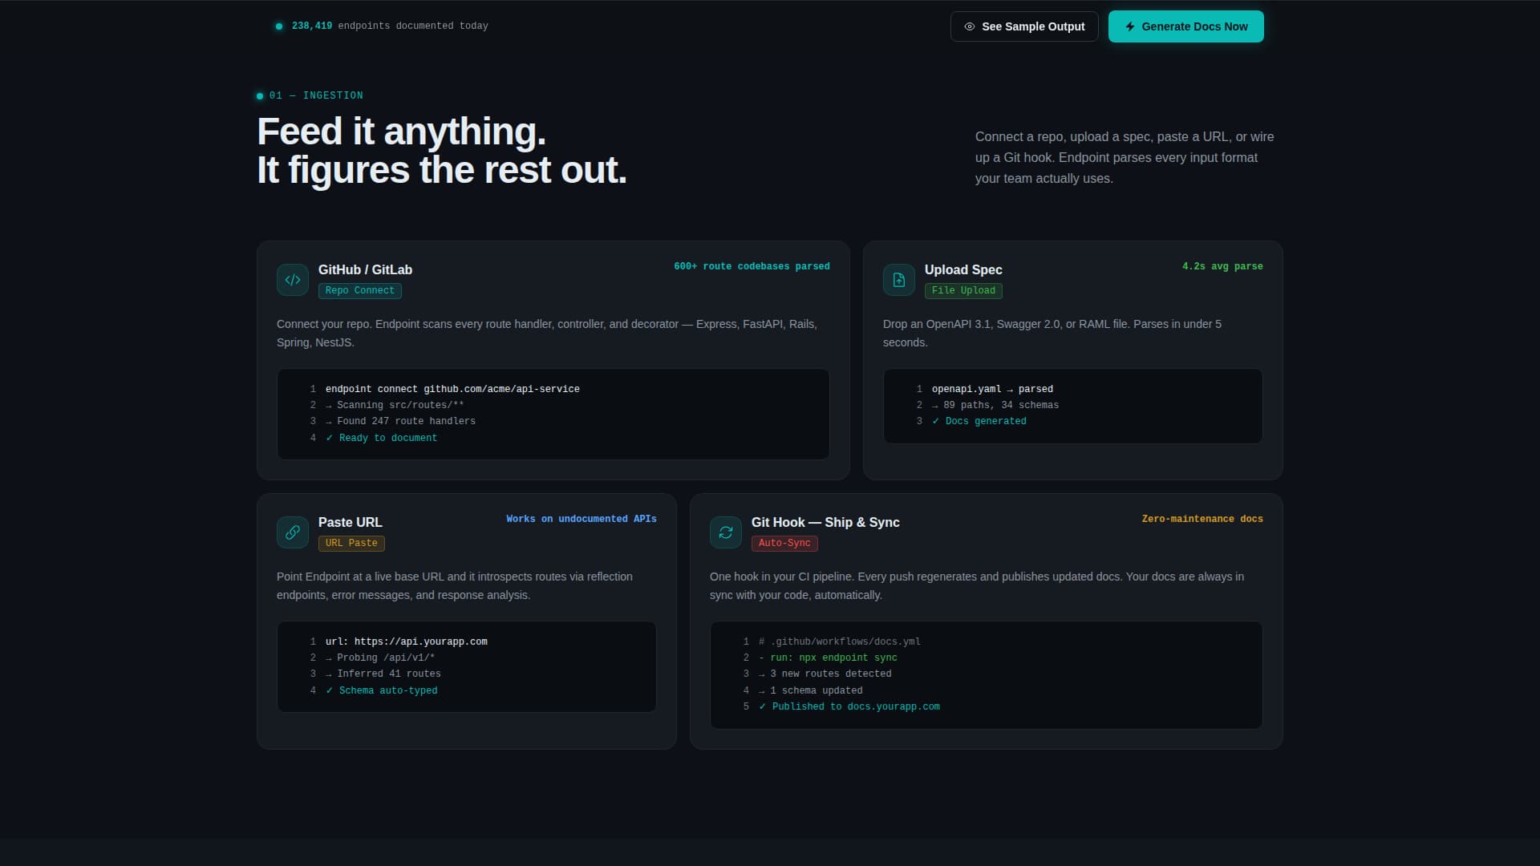Viewport: 1540px width, 866px height.
Task: Click the '1 schema updated' line
Action: coord(811,690)
